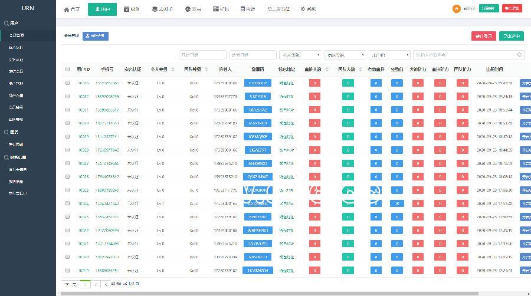Click the blue action button for user 10032

pos(526,97)
